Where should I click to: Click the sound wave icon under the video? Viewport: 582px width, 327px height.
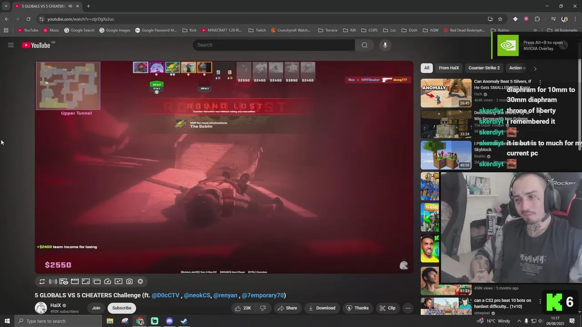53,282
